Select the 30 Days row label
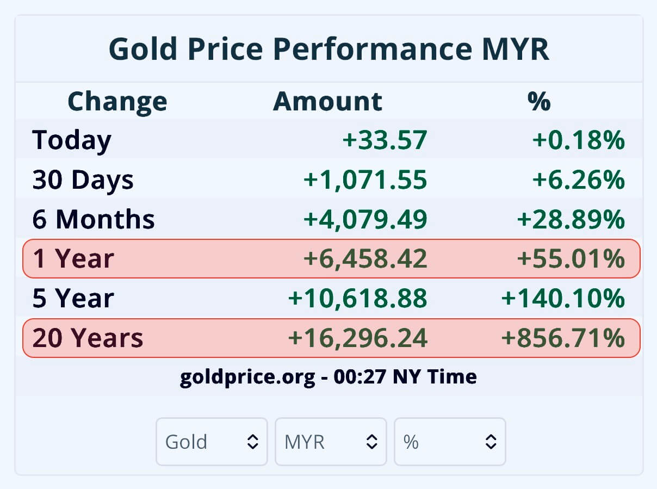The image size is (657, 489). click(83, 179)
